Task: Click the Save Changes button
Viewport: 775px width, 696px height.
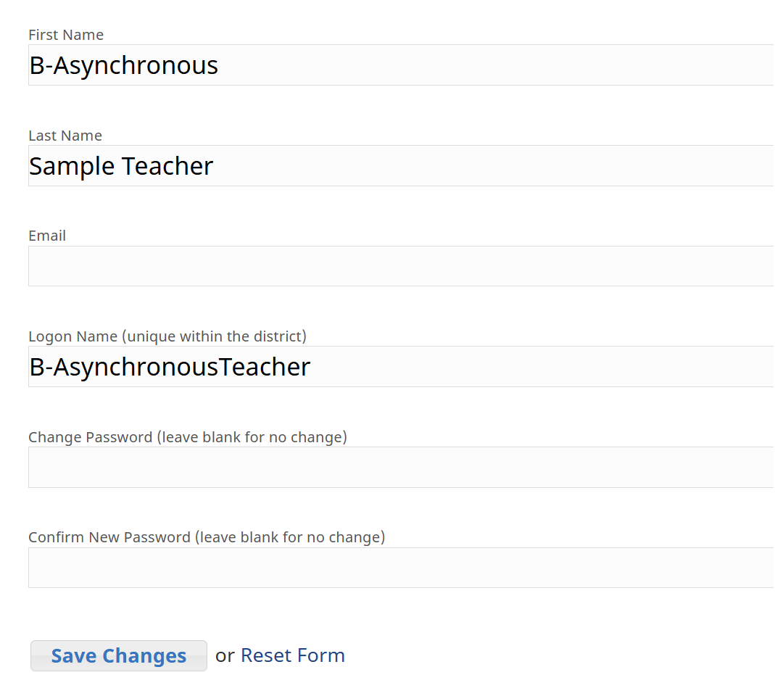Action: coord(119,655)
